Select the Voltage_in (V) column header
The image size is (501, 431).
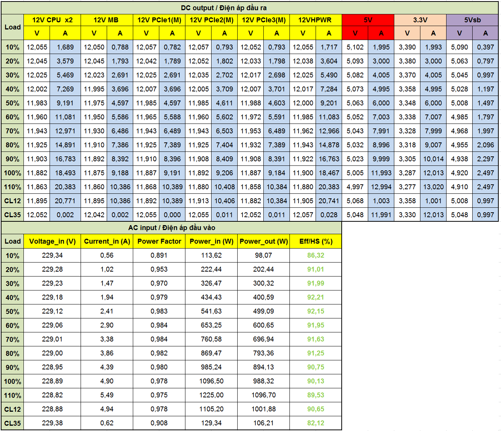52,241
